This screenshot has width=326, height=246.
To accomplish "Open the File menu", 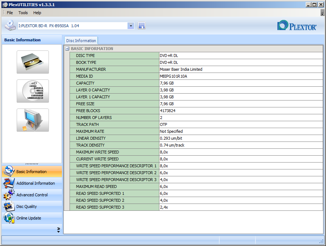I will [x=10, y=13].
